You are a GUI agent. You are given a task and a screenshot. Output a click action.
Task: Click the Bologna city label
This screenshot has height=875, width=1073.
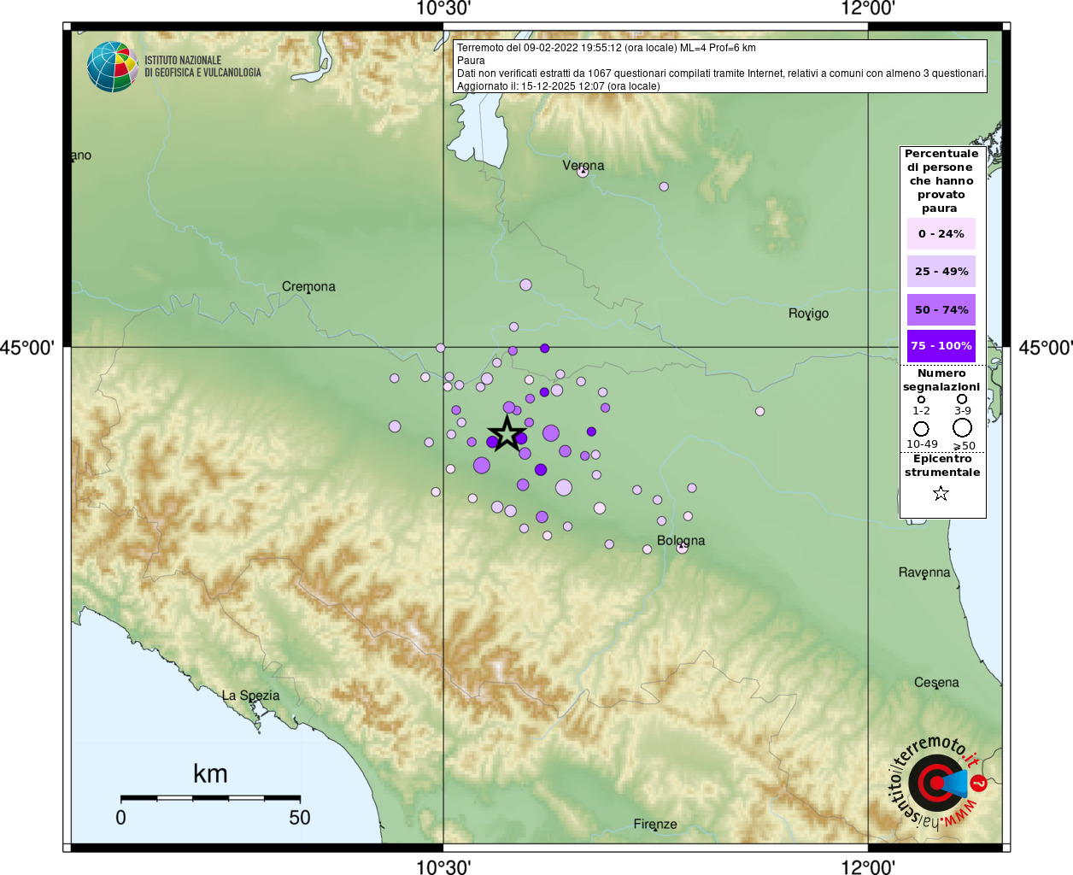(x=681, y=540)
